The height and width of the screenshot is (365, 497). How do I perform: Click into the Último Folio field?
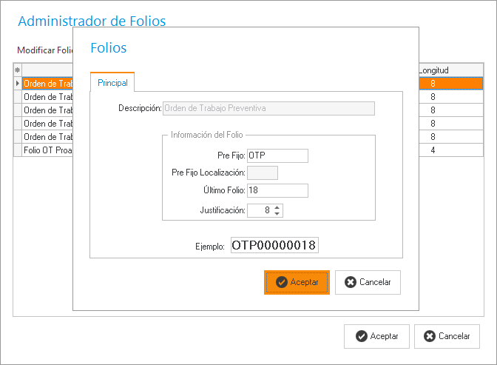[x=277, y=190]
